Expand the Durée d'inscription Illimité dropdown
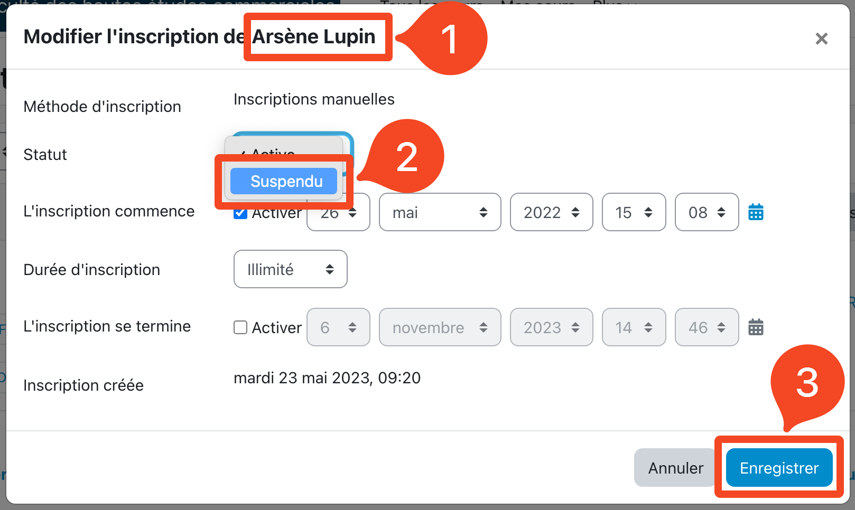The width and height of the screenshot is (855, 510). point(290,269)
